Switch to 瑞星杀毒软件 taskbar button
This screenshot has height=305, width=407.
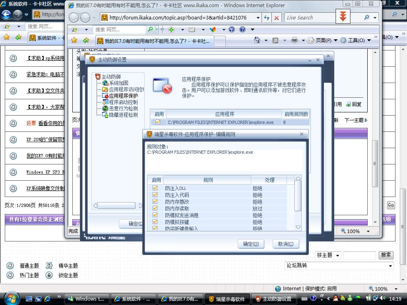[227, 299]
